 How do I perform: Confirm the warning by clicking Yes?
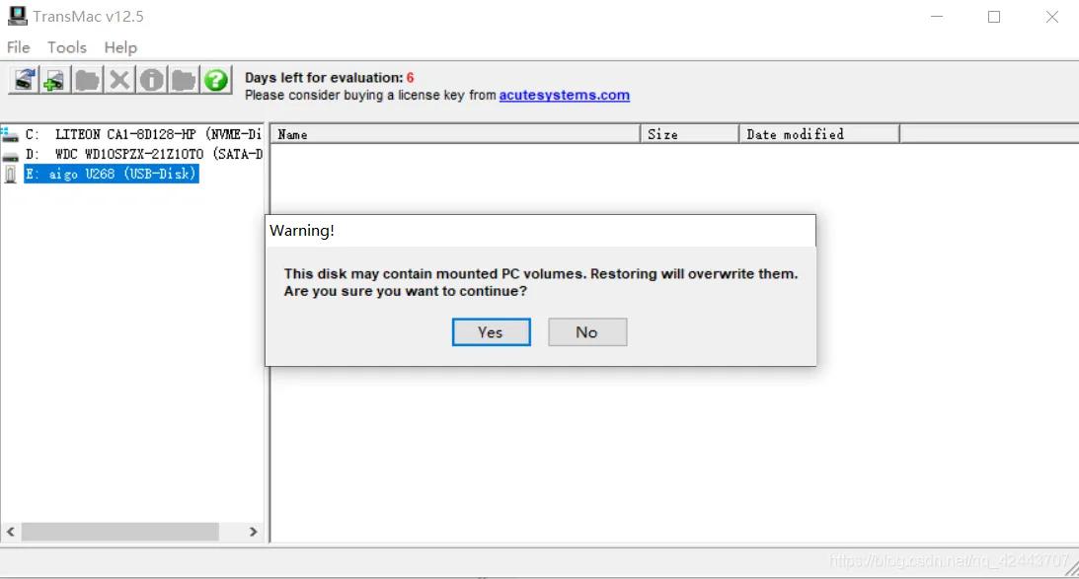tap(492, 332)
